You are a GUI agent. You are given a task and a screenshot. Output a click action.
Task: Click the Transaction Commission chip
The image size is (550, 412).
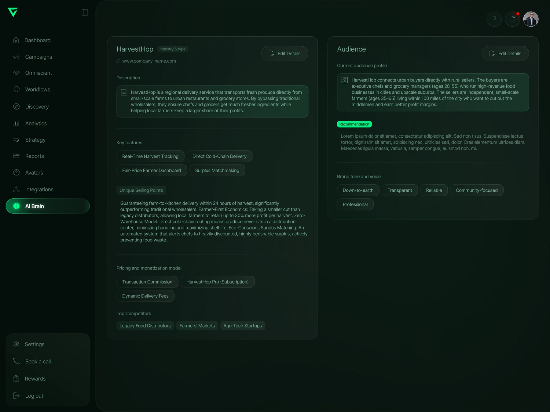pyautogui.click(x=147, y=282)
